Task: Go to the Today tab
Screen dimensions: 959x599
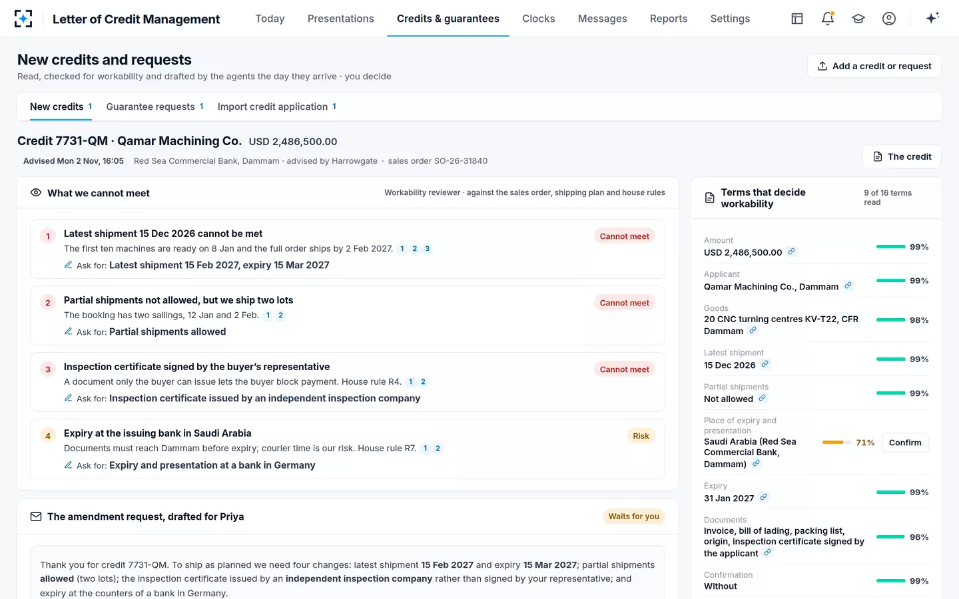Action: (x=270, y=19)
